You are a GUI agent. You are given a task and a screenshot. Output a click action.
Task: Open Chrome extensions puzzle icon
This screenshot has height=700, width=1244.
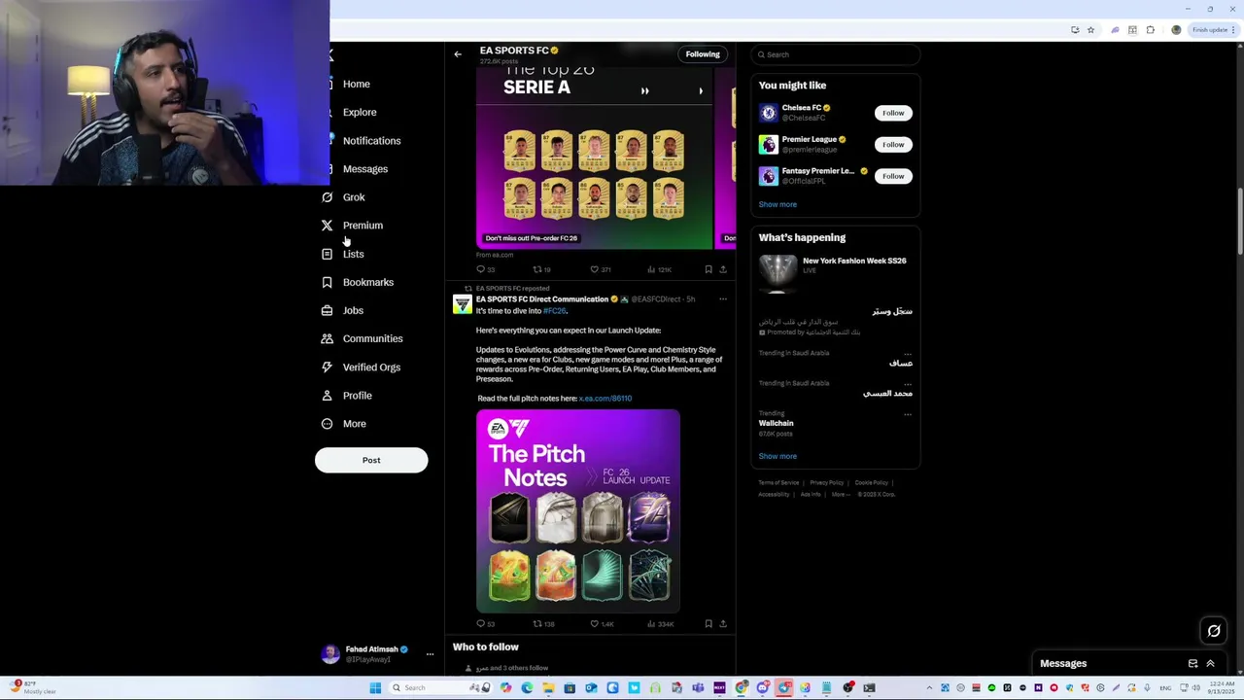click(x=1151, y=30)
